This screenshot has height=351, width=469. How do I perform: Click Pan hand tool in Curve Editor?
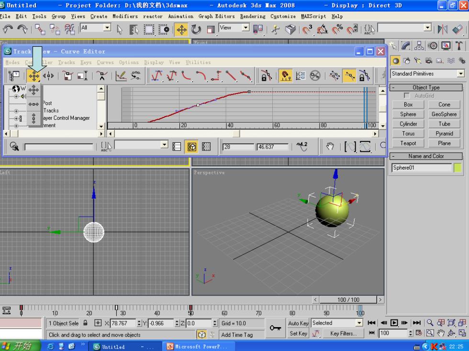click(x=330, y=146)
